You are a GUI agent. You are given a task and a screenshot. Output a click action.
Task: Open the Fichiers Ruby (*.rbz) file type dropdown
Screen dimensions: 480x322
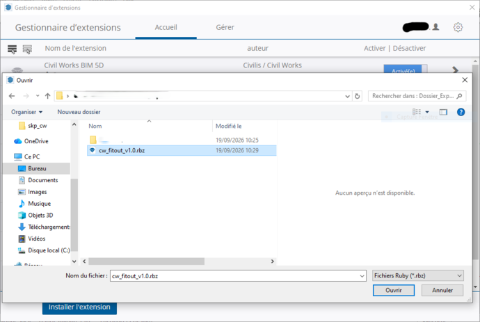click(x=418, y=276)
